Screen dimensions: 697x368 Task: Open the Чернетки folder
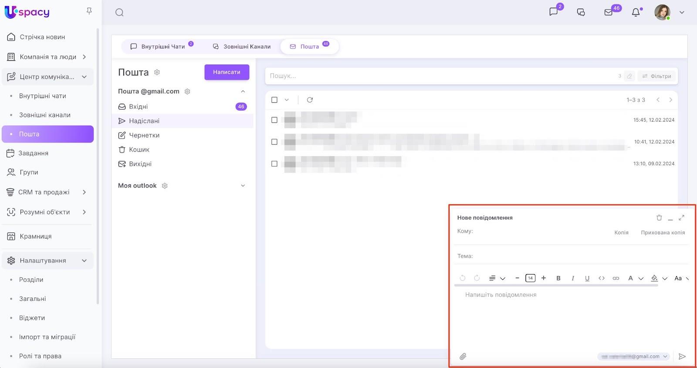coord(144,135)
